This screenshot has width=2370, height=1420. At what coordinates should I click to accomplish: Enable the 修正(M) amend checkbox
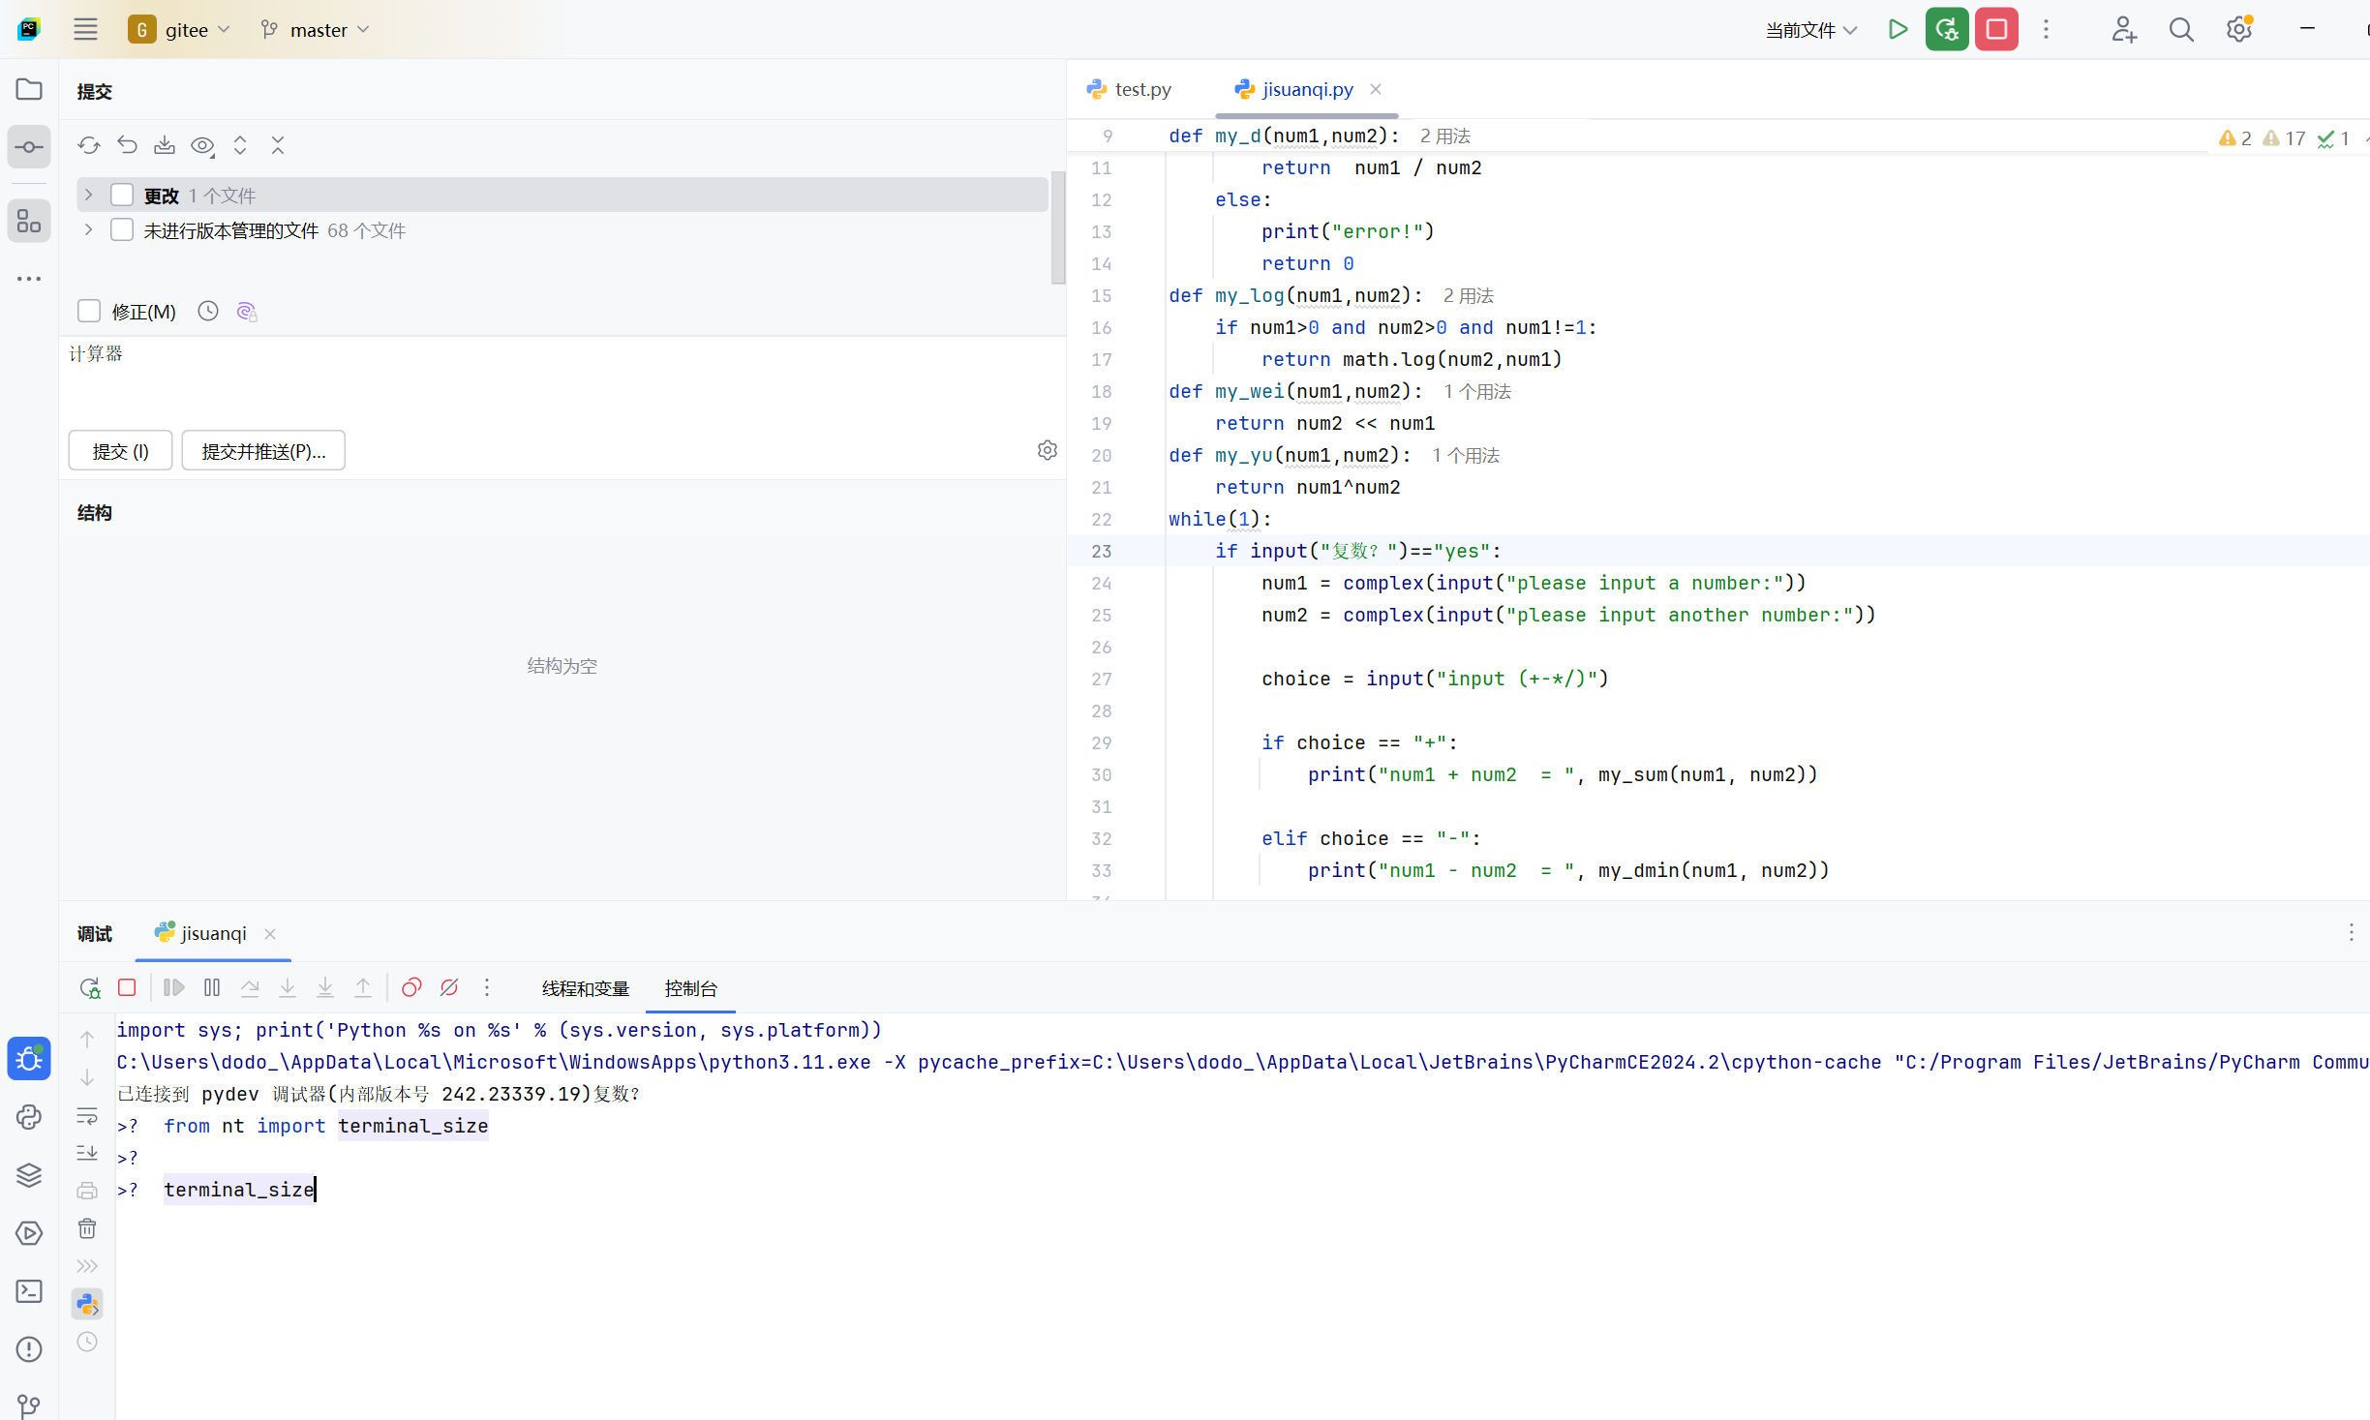(89, 311)
